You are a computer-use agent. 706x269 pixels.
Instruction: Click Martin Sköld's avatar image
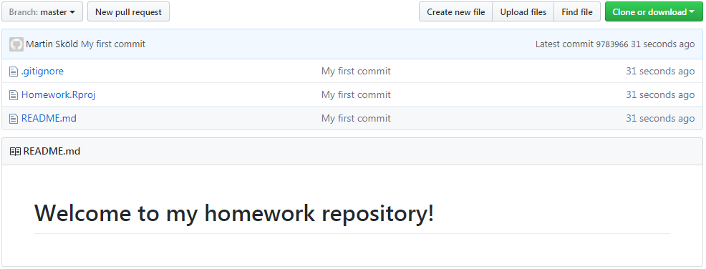click(16, 44)
